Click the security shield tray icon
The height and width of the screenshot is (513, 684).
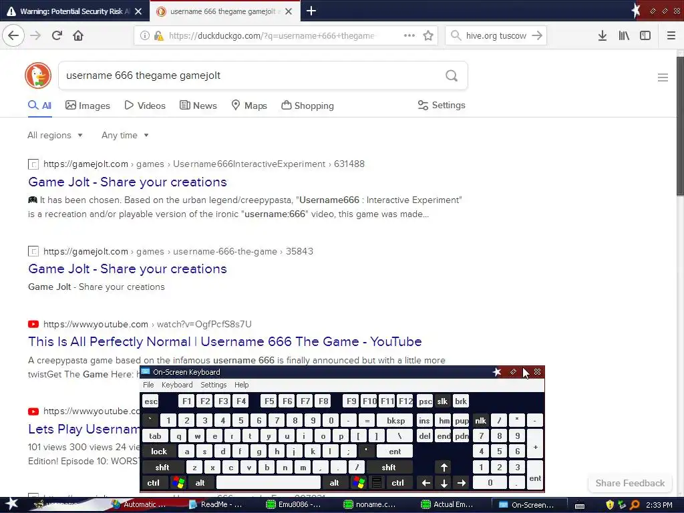(609, 505)
